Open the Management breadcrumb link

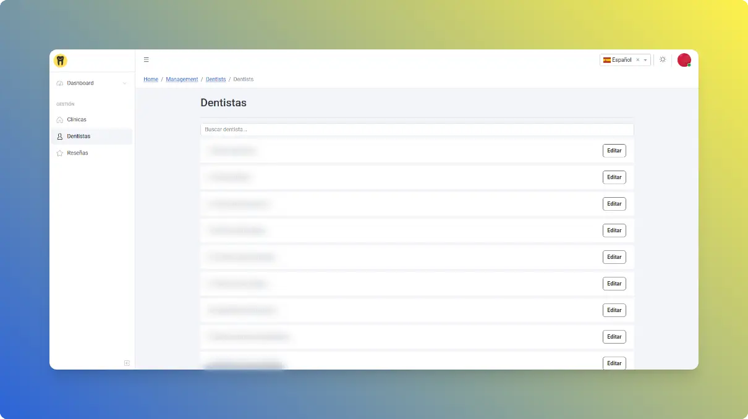182,80
